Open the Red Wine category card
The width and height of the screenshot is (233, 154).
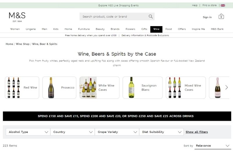tap(22, 88)
